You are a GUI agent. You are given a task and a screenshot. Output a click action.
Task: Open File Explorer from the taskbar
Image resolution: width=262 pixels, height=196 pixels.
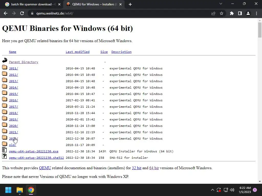(x=19, y=190)
